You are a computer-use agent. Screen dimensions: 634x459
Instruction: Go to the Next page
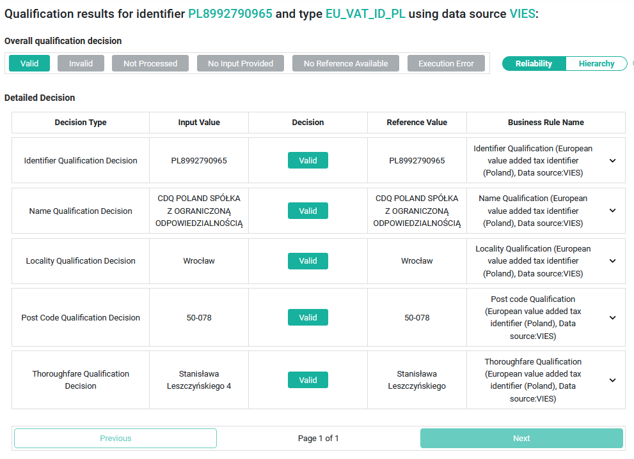(521, 439)
